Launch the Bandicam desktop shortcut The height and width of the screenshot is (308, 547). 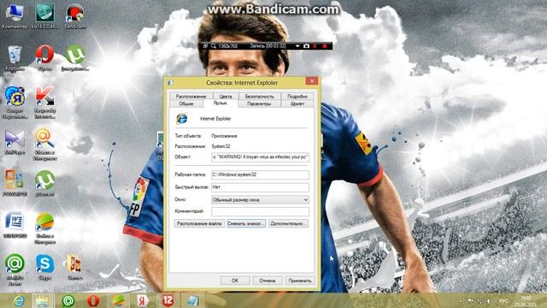[74, 15]
